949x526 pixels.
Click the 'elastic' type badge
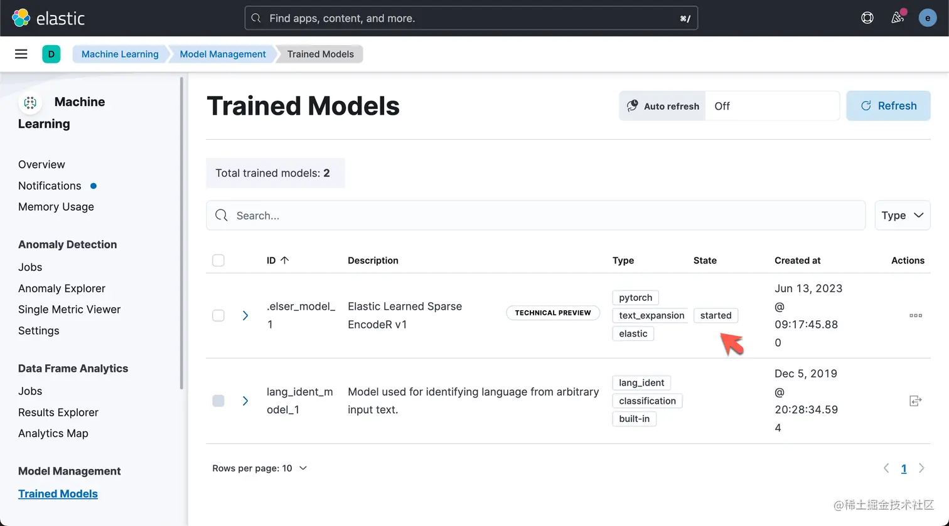(x=633, y=334)
